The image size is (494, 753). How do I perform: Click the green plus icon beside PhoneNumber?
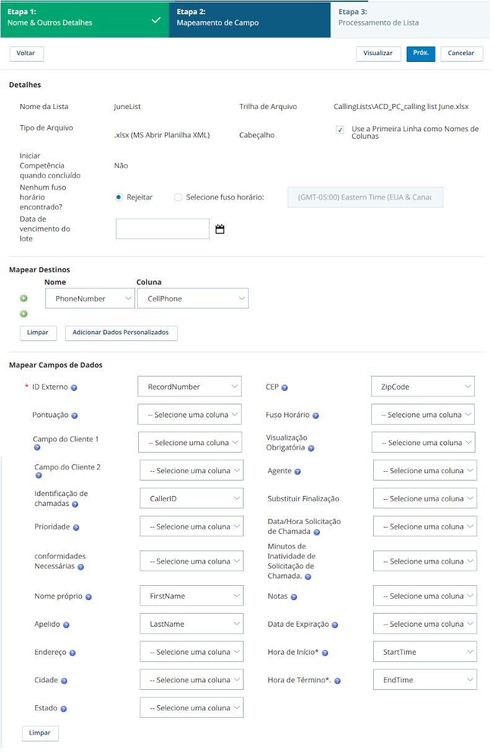click(24, 298)
